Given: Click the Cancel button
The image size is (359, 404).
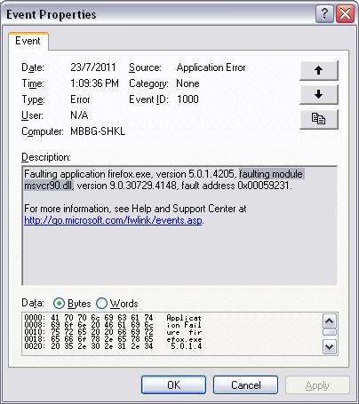Looking at the screenshot, I should point(246,385).
